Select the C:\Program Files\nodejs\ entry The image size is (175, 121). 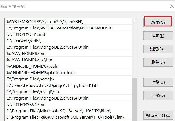tap(68, 79)
